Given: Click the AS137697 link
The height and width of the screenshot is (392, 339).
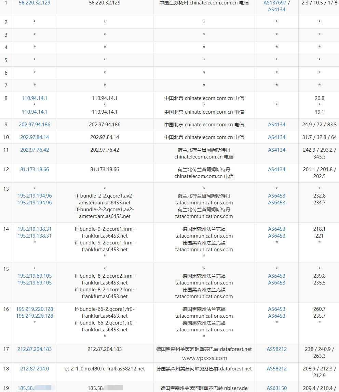Looking at the screenshot, I should 275,3.
